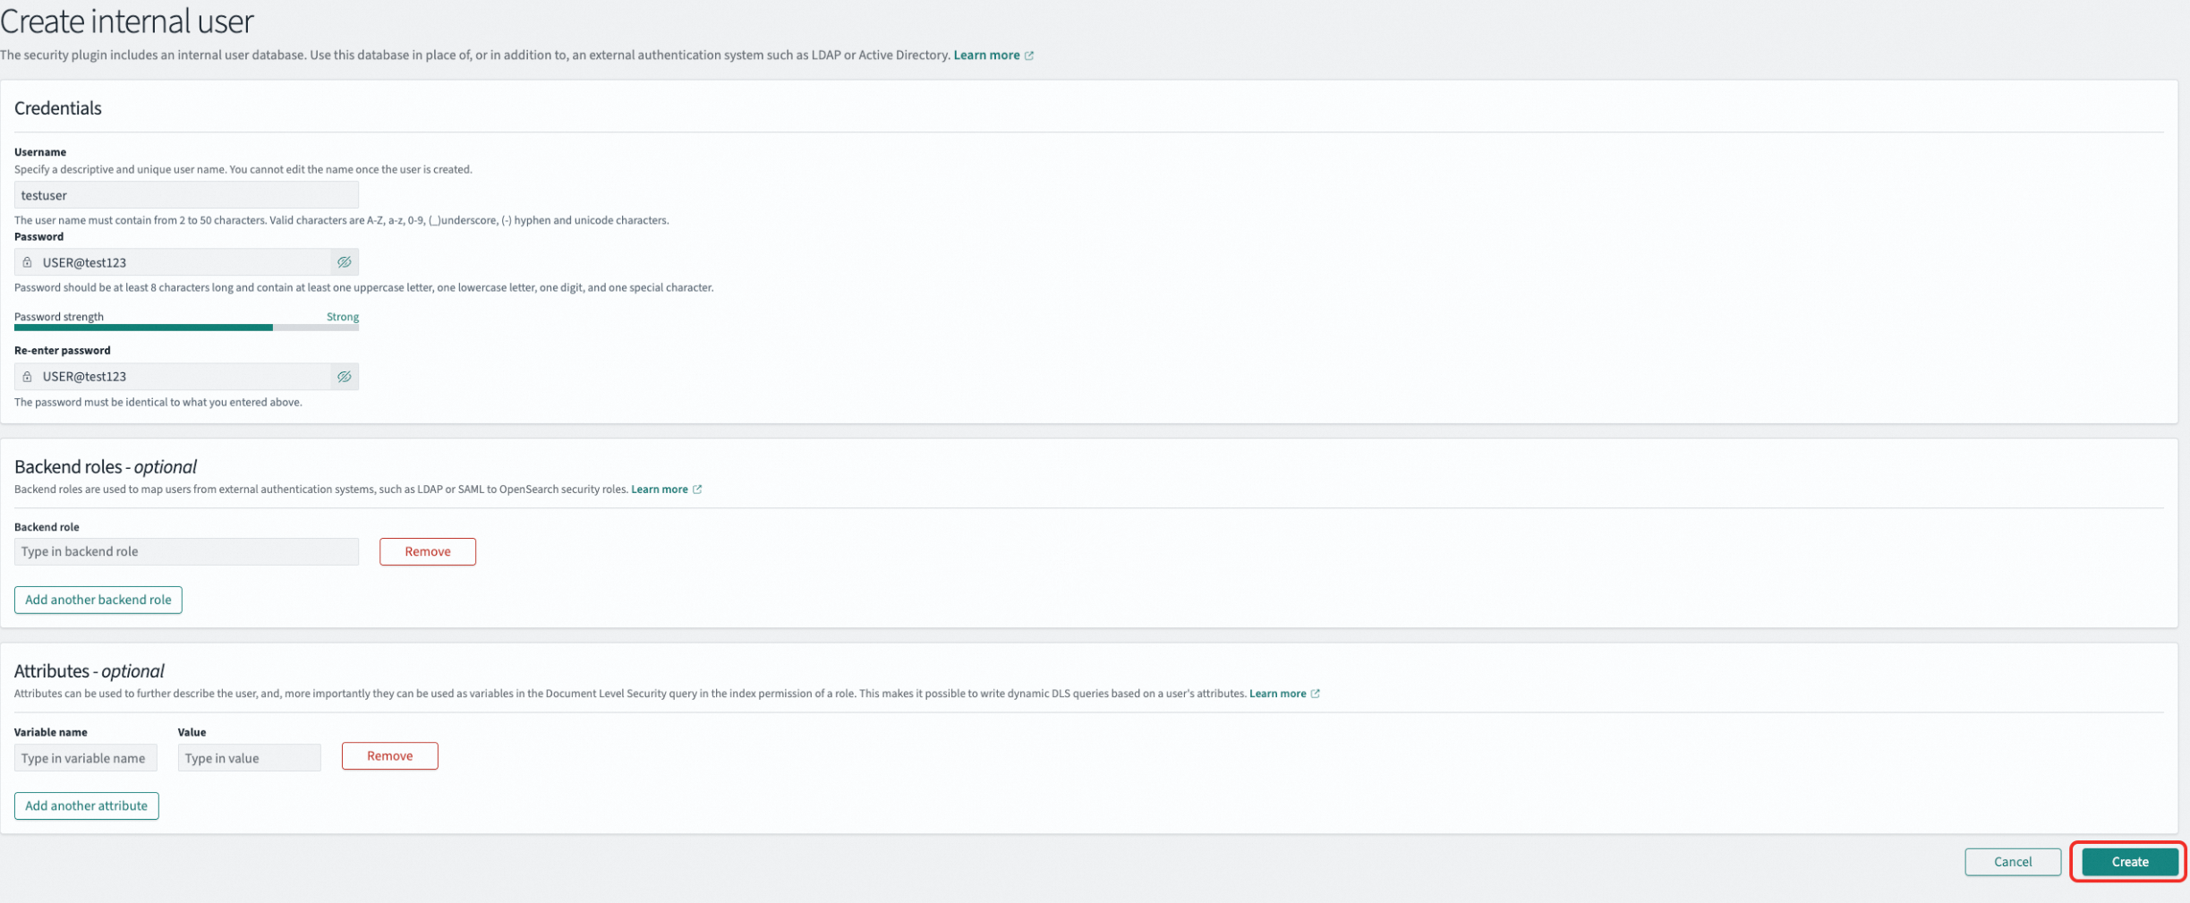
Task: Click Add another backend role
Action: pos(98,600)
